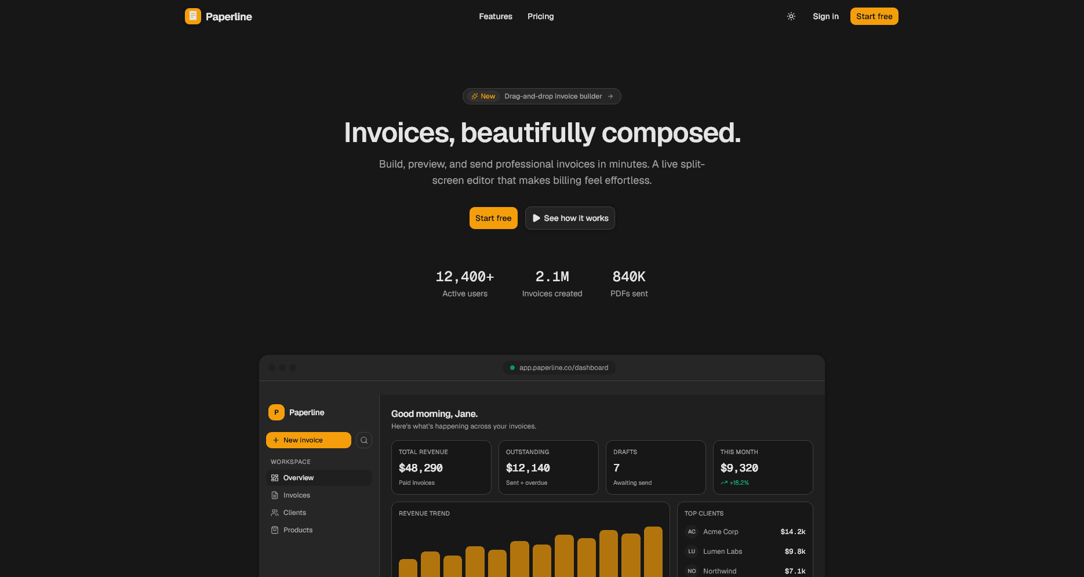Click the tallest last bar in revenue chart
Screen dimensions: 1084x577
pyautogui.click(x=653, y=551)
